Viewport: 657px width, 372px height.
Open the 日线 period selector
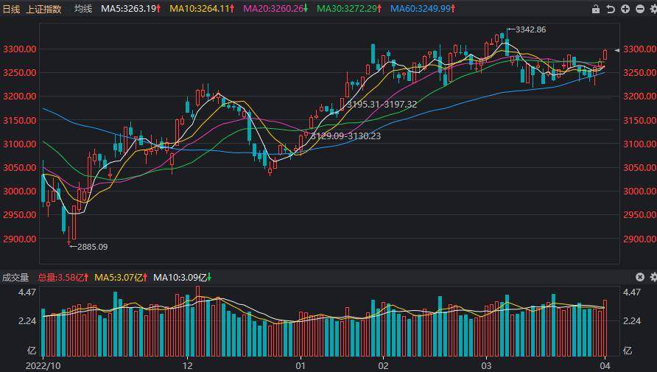coord(11,9)
